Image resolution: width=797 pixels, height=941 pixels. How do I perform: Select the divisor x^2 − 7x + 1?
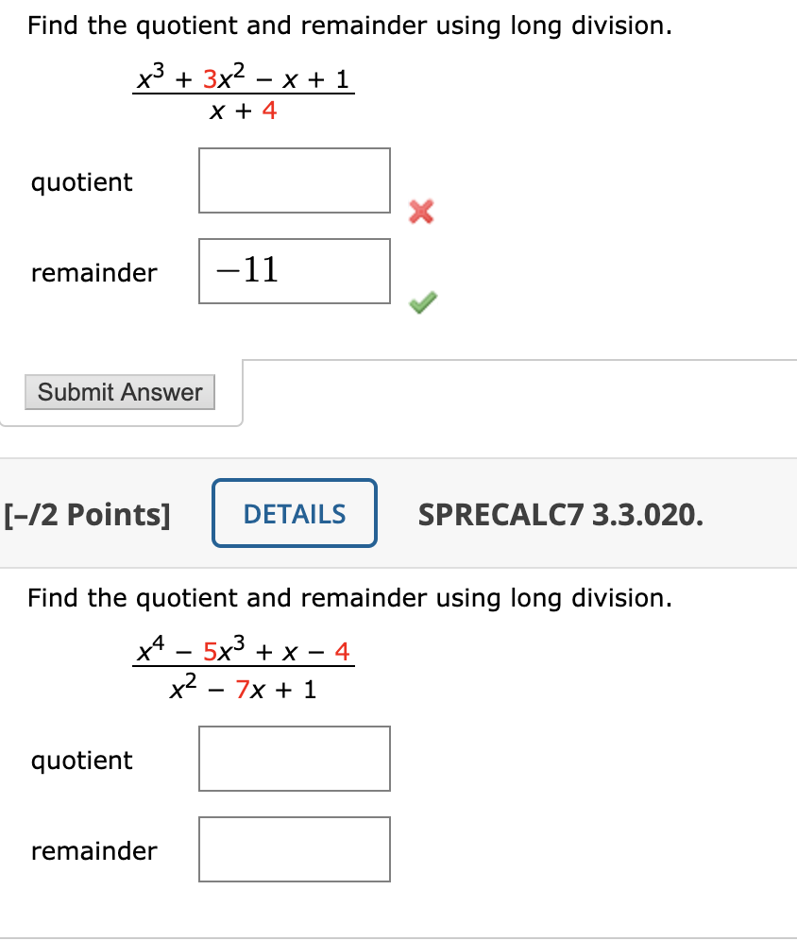pyautogui.click(x=243, y=688)
